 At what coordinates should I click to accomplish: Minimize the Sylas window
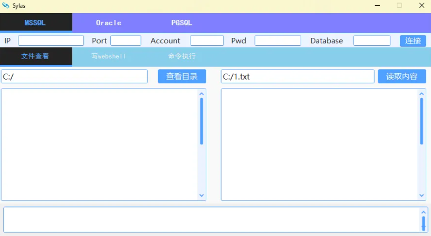click(377, 5)
